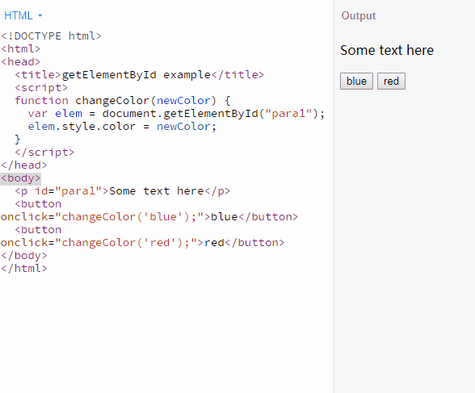The image size is (475, 393).
Task: Place cursor on the <!DOCTYPE html> line
Action: [x=51, y=36]
